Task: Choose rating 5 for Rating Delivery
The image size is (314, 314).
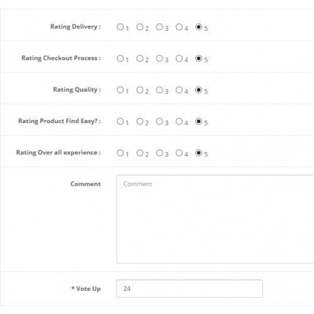Action: (x=198, y=27)
